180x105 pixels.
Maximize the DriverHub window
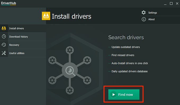pyautogui.click(x=171, y=3)
